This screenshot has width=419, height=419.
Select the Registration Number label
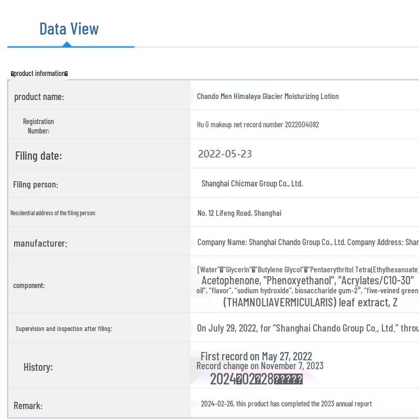pyautogui.click(x=38, y=126)
